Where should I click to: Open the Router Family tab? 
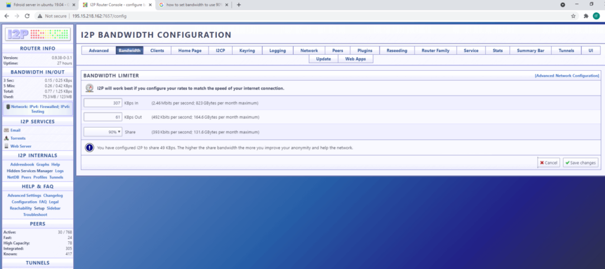point(435,51)
